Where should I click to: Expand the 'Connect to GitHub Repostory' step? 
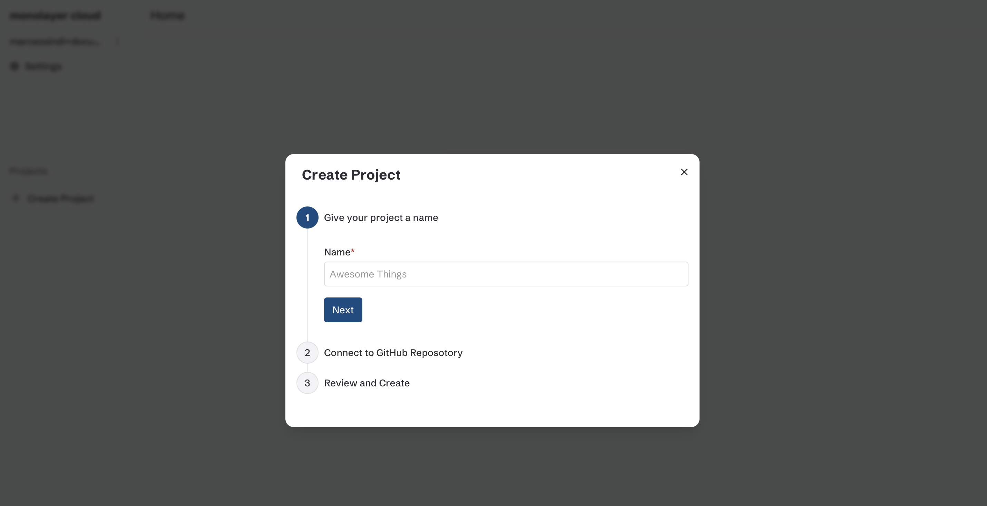393,353
